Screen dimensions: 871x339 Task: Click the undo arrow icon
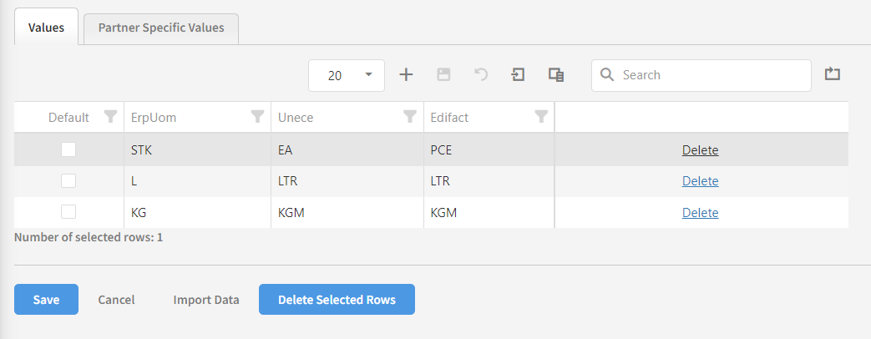481,74
